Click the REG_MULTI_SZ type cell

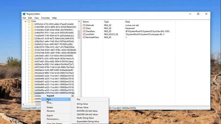[111, 34]
